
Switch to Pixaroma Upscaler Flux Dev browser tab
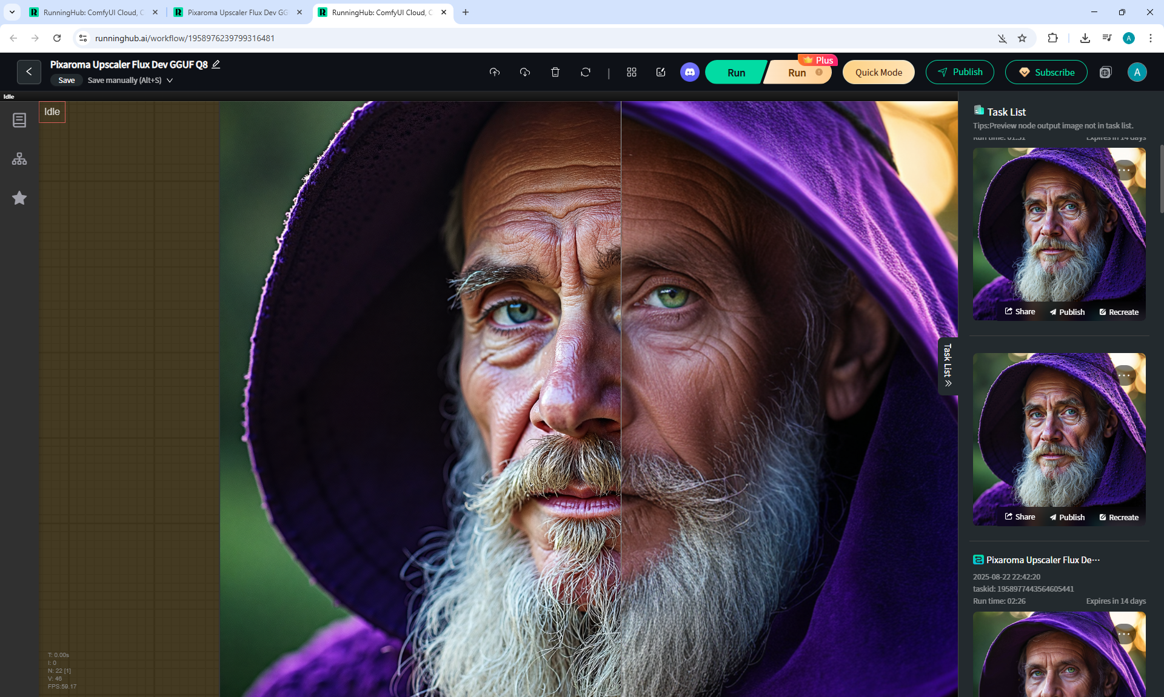[x=237, y=12]
